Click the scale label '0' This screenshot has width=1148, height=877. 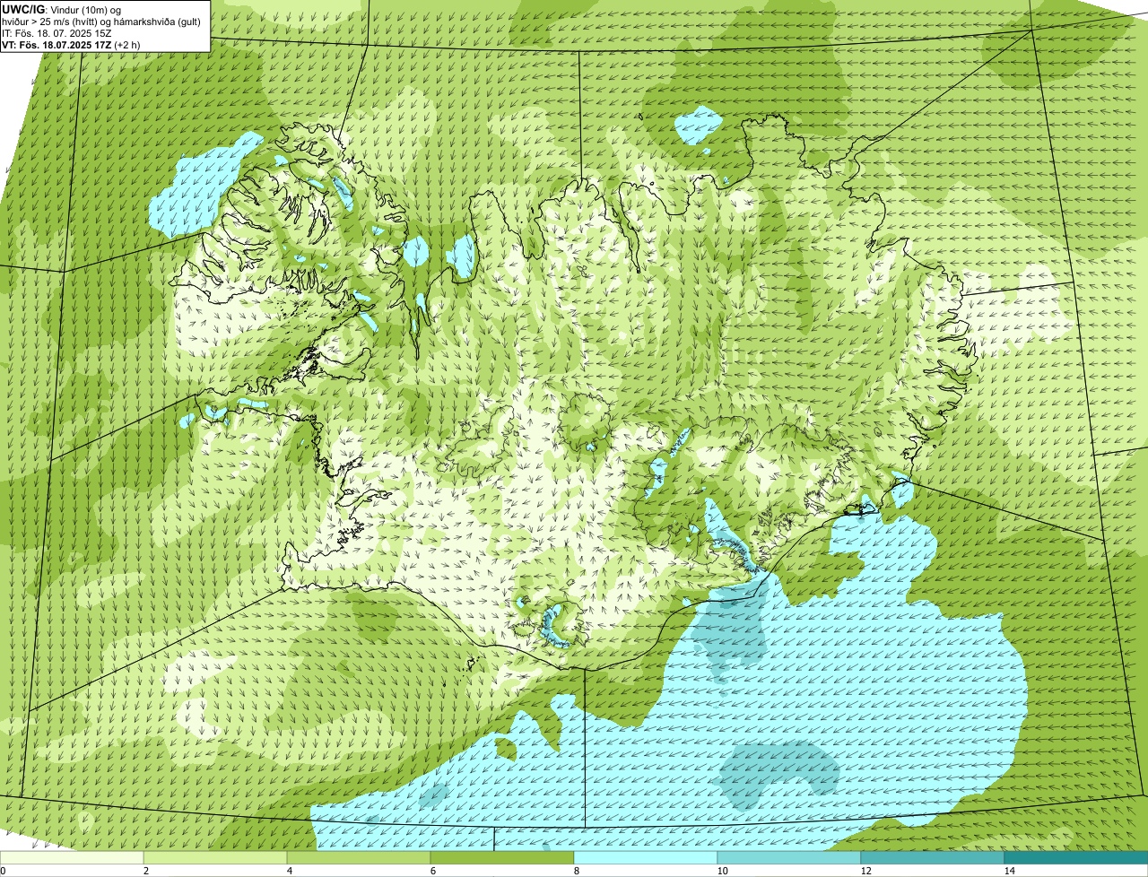tap(3, 871)
